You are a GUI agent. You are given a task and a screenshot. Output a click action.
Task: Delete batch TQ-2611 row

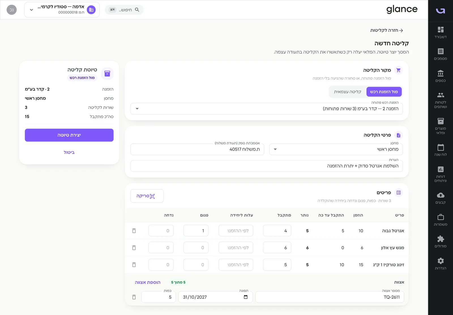point(134,297)
